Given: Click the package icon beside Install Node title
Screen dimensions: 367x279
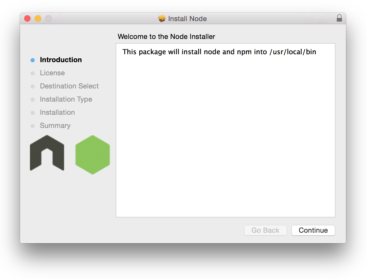Looking at the screenshot, I should [162, 18].
